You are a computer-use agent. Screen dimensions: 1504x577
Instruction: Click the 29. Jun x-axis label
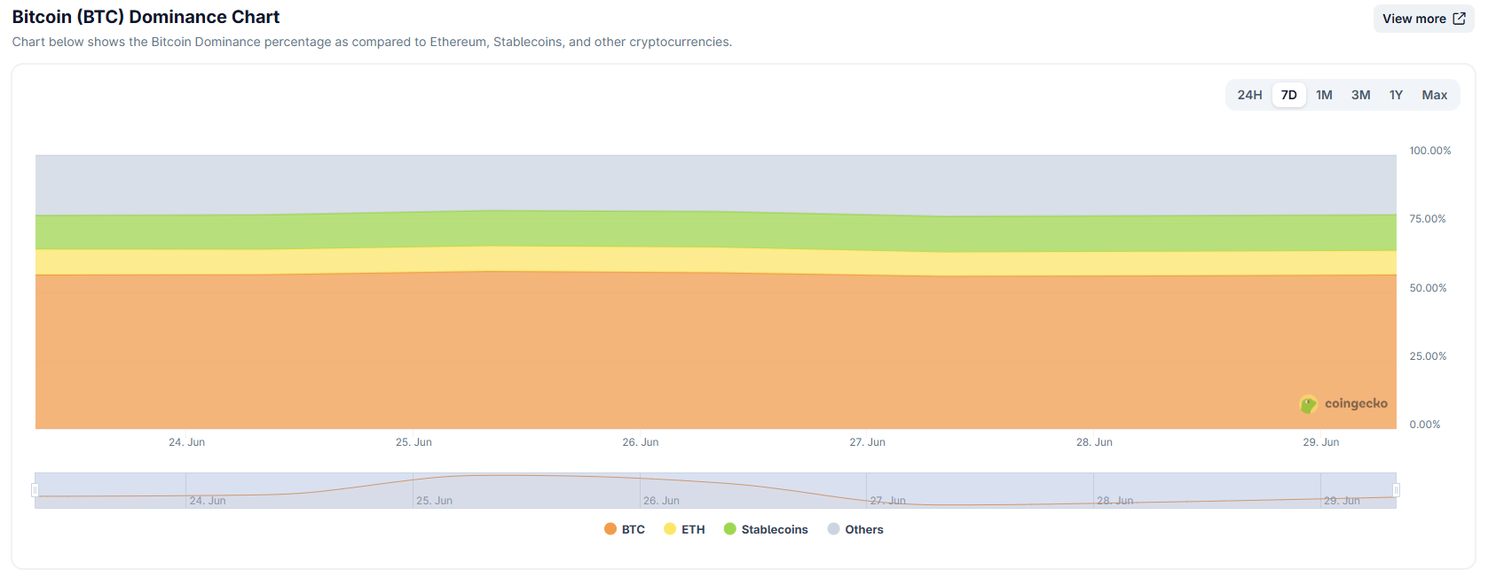(1320, 442)
